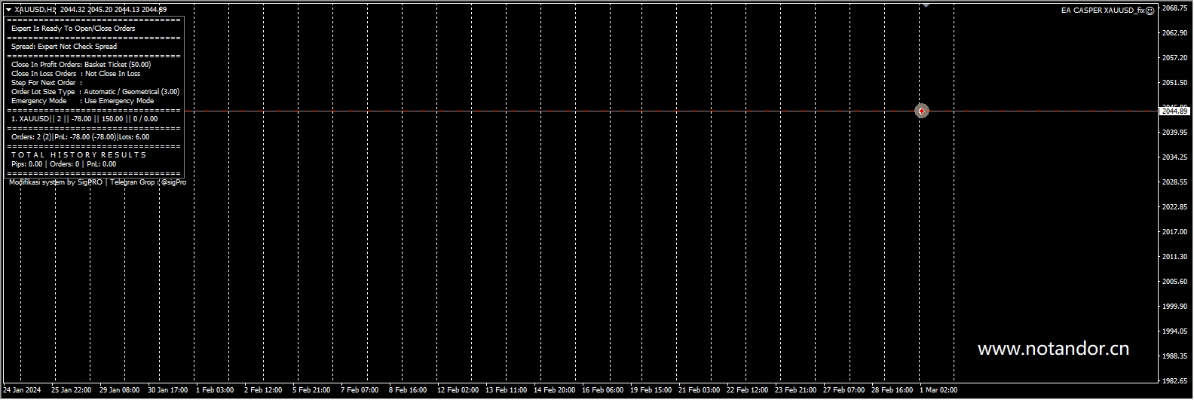Screen dimensions: 1194x400
Task: Click the '19 Feb 15:00' time axis label
Action: coord(651,391)
